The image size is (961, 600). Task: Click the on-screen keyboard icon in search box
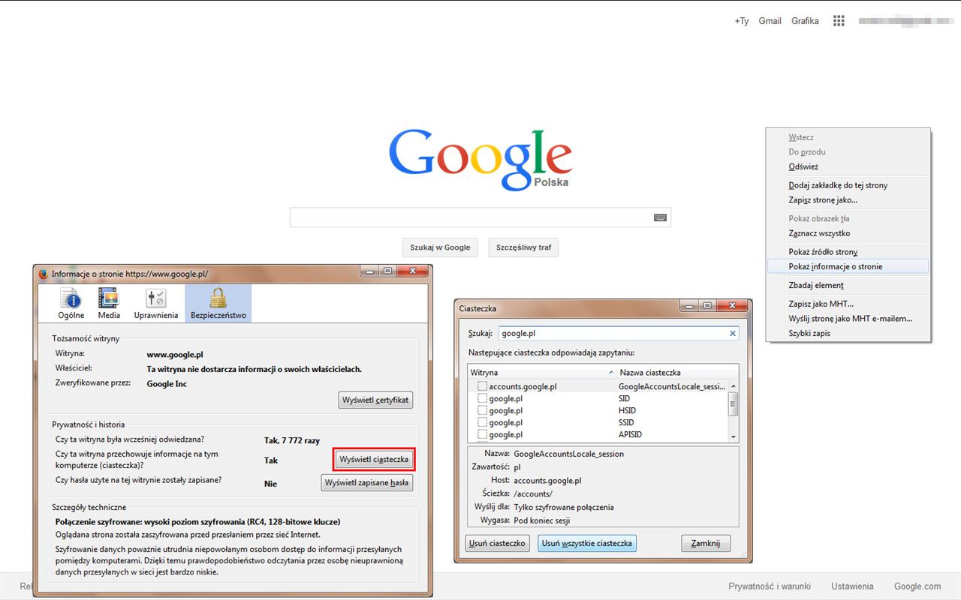660,217
